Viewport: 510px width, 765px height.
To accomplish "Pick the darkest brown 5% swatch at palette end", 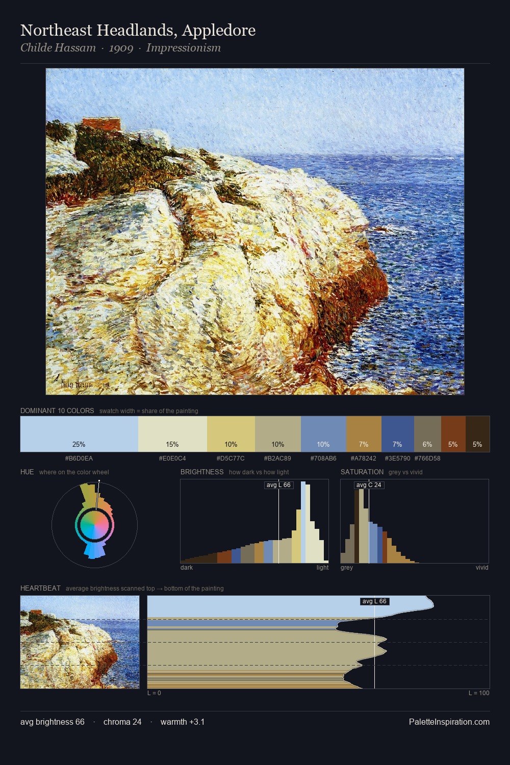I will [477, 434].
